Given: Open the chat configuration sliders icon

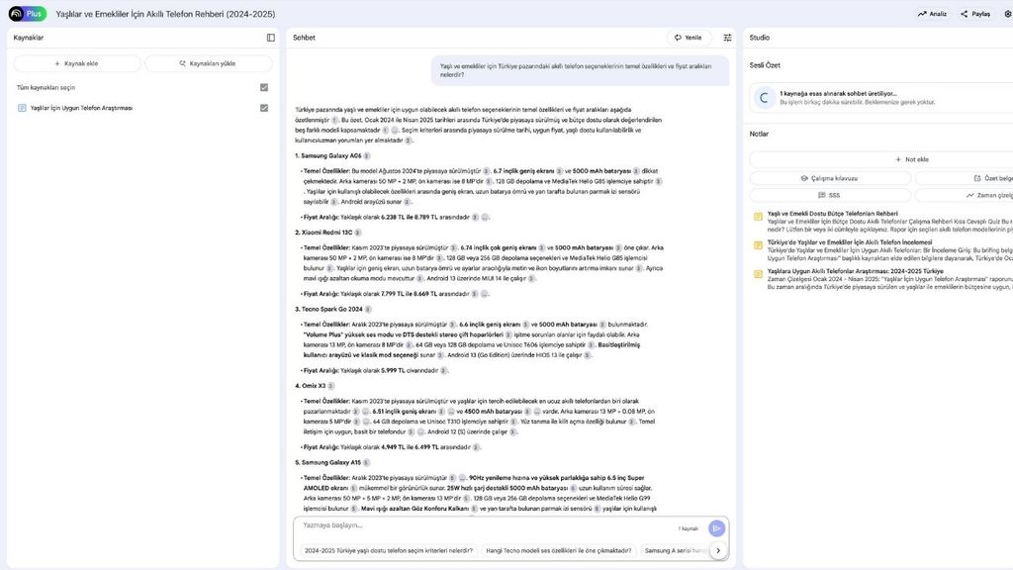Looking at the screenshot, I should (x=725, y=36).
